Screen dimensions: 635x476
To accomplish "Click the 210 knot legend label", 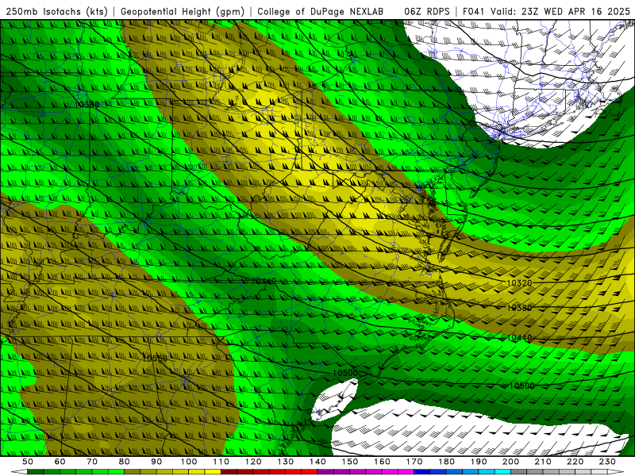I will coord(543,462).
